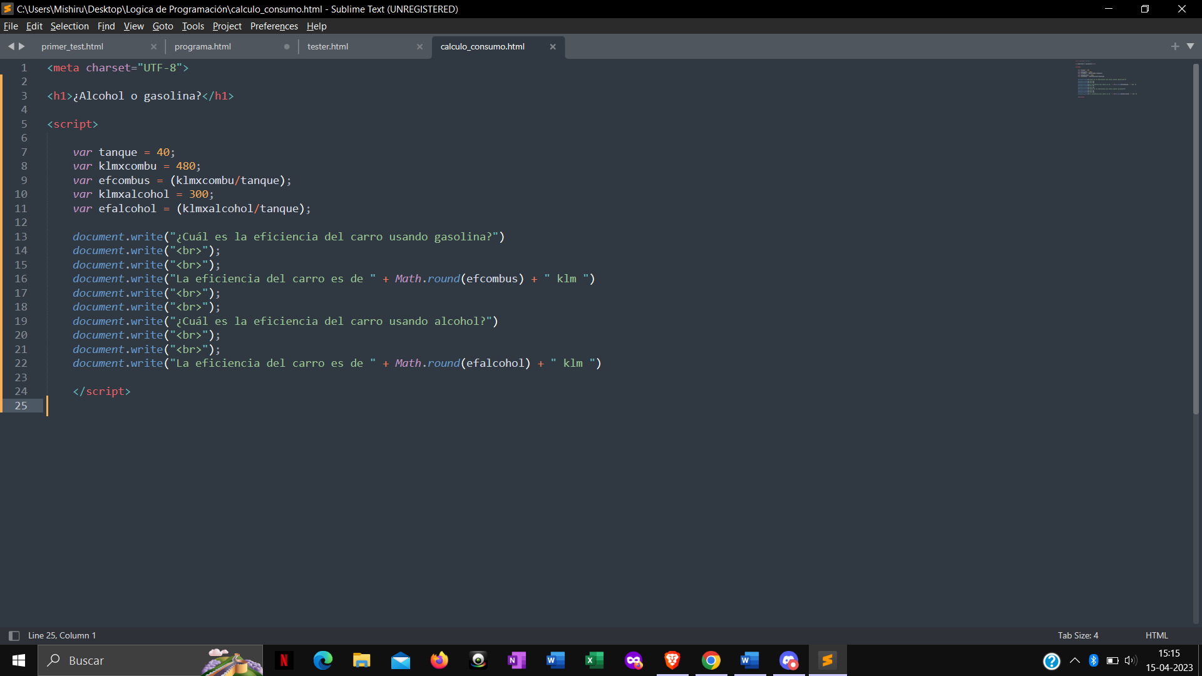
Task: Switch to the primer_test.html tab
Action: (72, 46)
